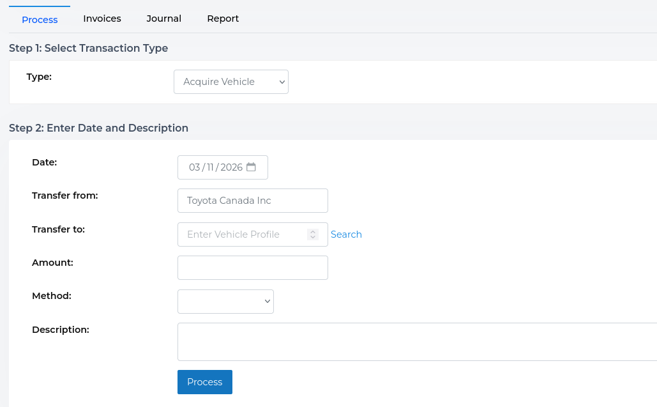Viewport: 657px width, 407px height.
Task: Select the Transfer from field showing Toyota Canada Inc
Action: coord(252,200)
